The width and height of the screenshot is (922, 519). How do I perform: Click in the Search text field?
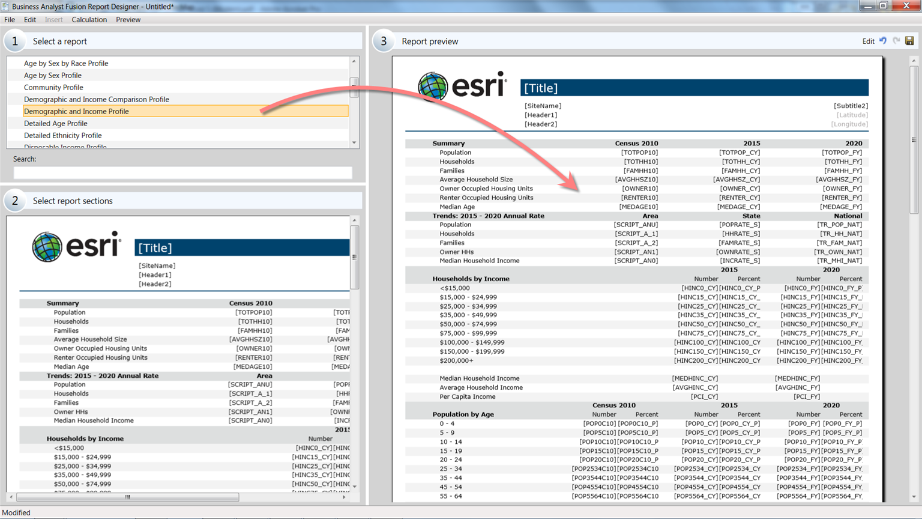(x=182, y=173)
